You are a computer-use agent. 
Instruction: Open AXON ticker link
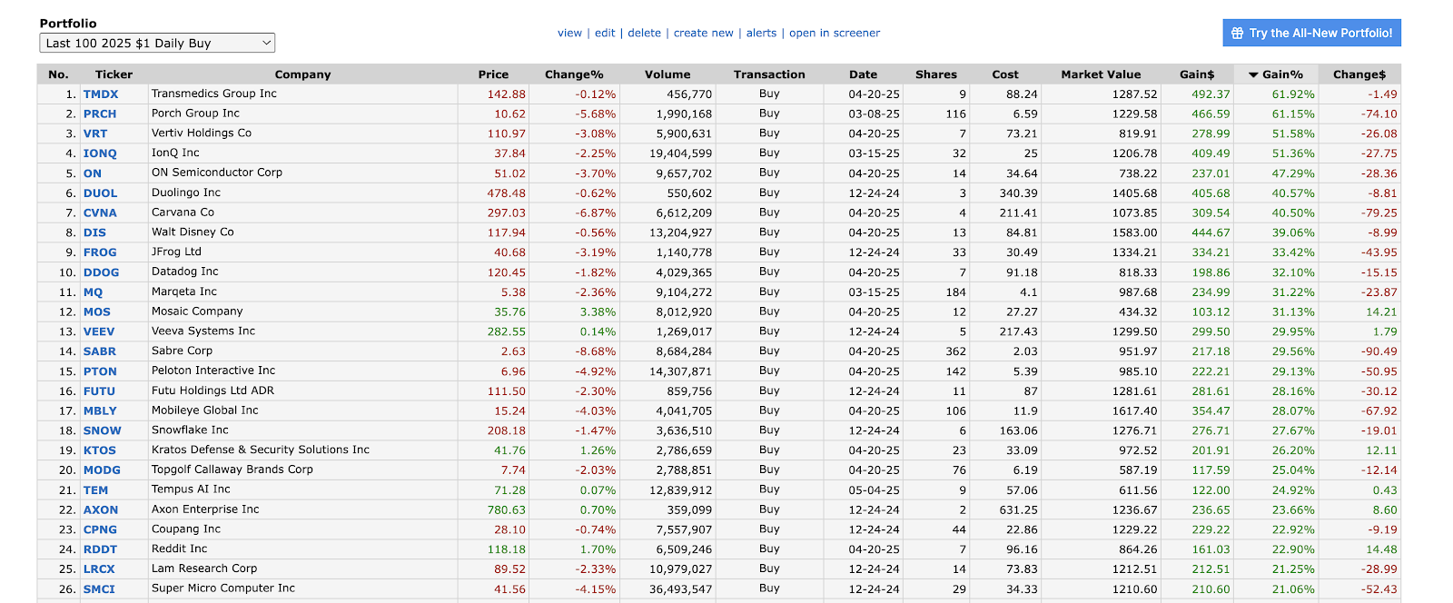[x=101, y=510]
